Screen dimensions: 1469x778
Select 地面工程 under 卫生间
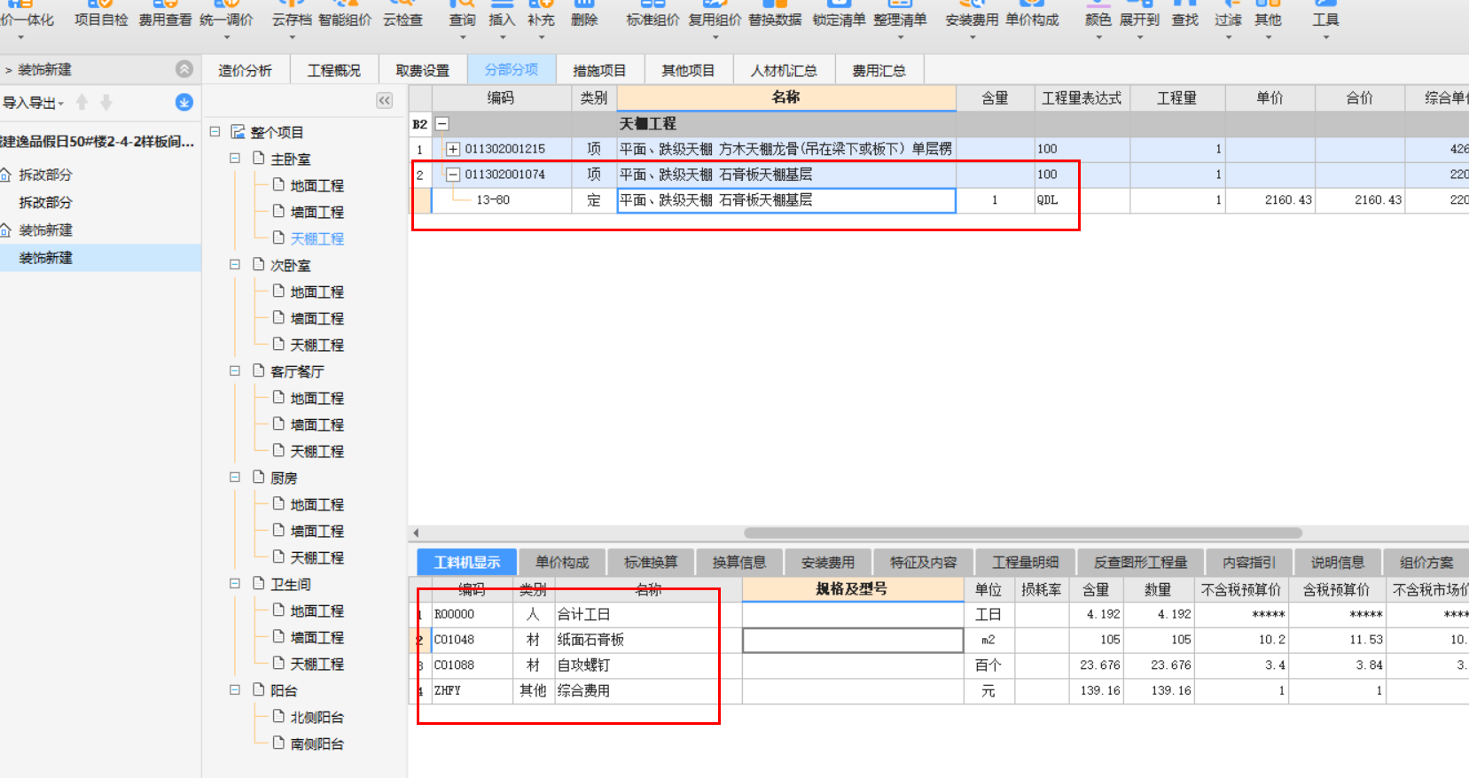tap(316, 611)
